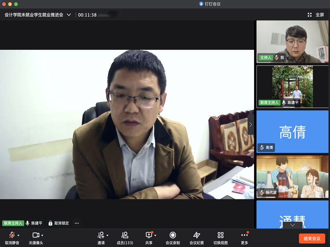Open the 更多 more options menu
330x247 pixels.
click(244, 235)
